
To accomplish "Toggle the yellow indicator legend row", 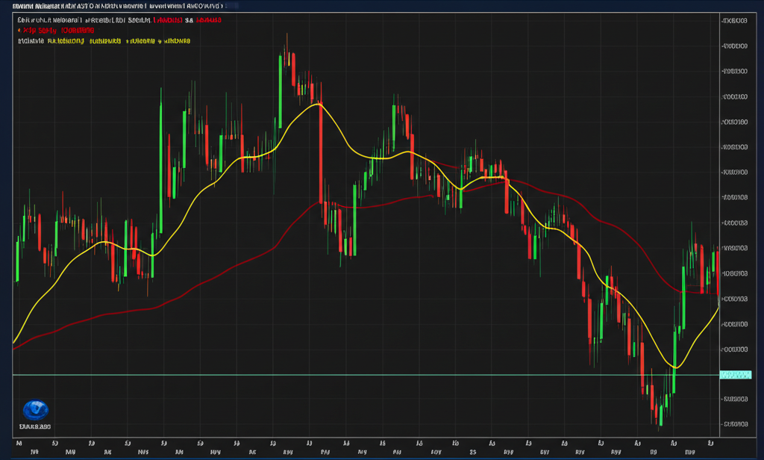I will point(104,42).
